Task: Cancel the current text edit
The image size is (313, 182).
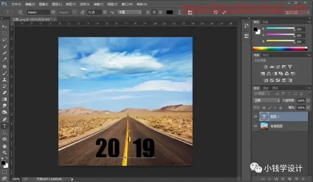Action: (x=215, y=12)
